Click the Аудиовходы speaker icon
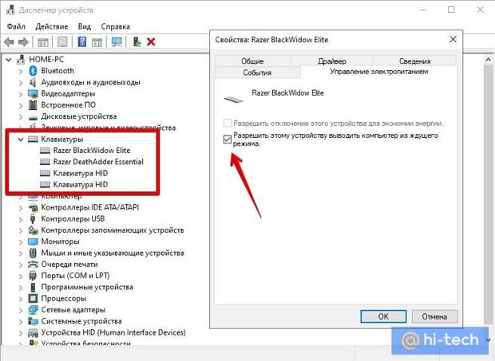This screenshot has height=361, width=495. pyautogui.click(x=33, y=82)
